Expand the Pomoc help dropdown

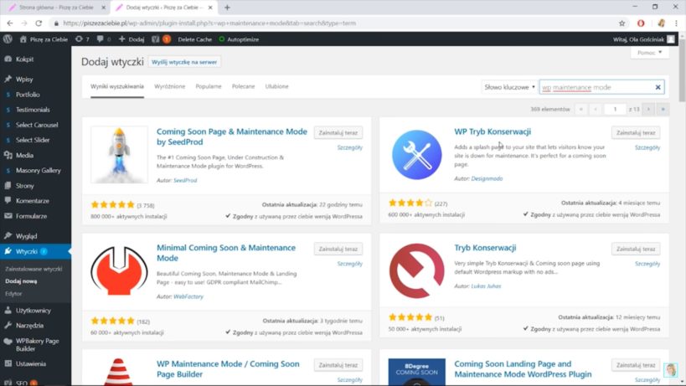[x=650, y=53]
